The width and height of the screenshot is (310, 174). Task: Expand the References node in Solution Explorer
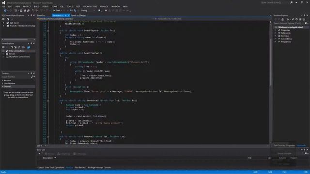275,33
